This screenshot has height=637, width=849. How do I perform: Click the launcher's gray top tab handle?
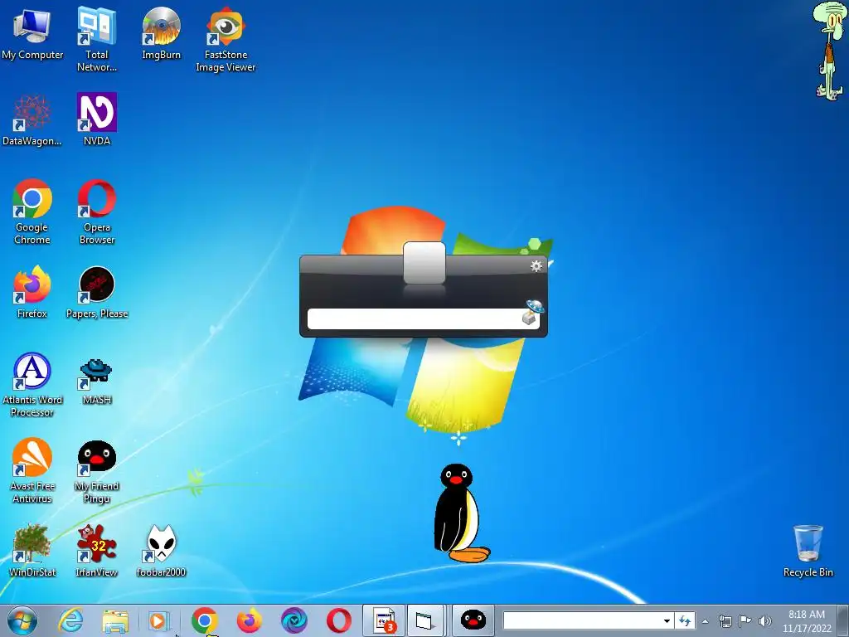pos(424,263)
